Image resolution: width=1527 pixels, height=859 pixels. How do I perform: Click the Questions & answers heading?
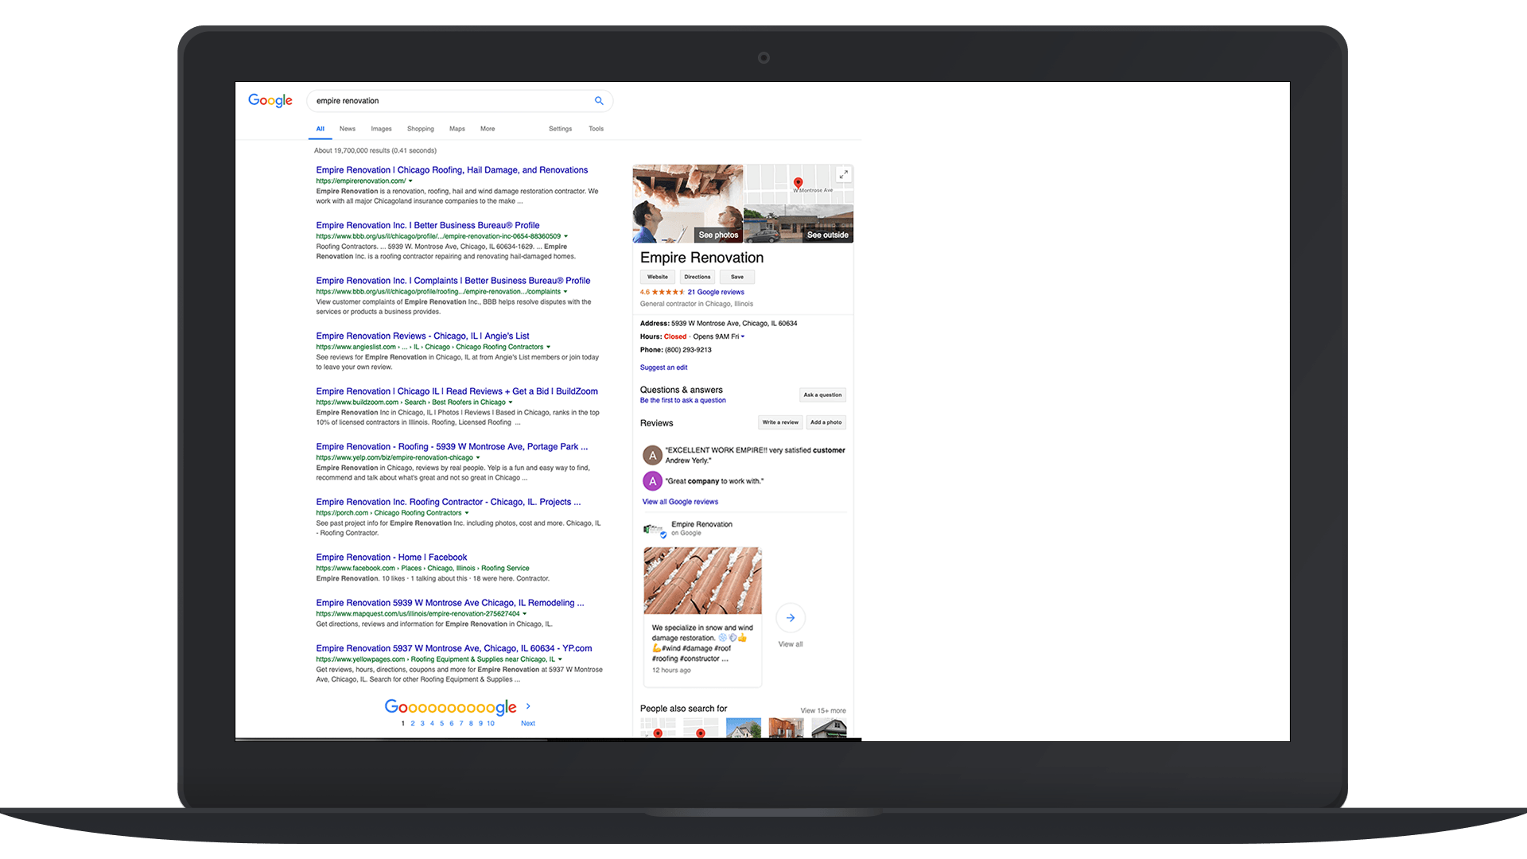(682, 390)
